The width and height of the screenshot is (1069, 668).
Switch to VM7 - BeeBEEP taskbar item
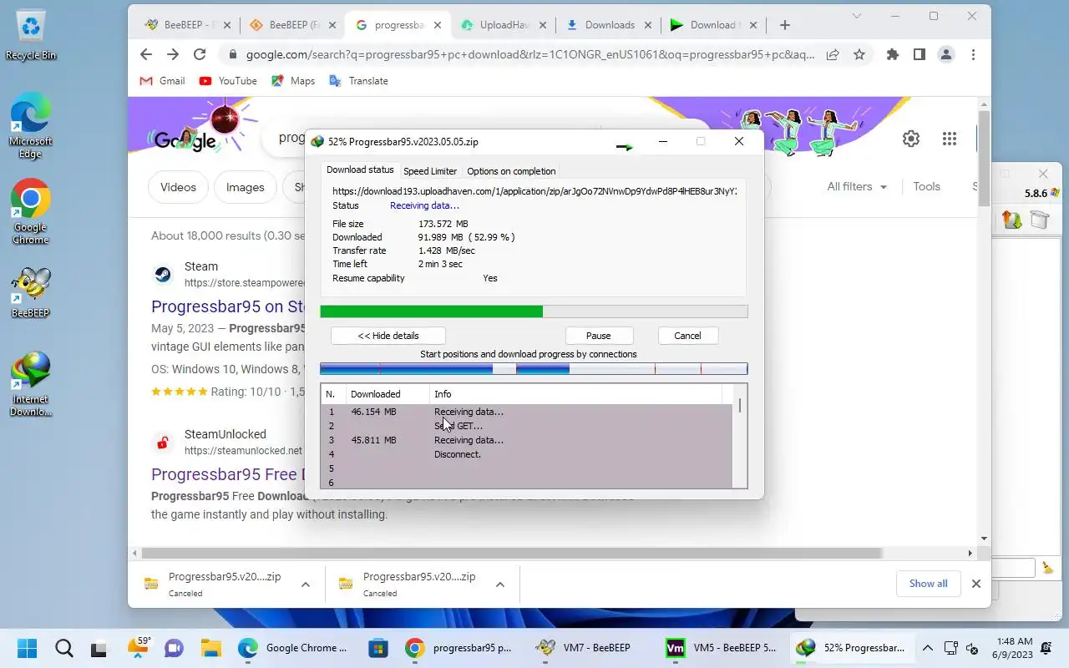click(585, 648)
